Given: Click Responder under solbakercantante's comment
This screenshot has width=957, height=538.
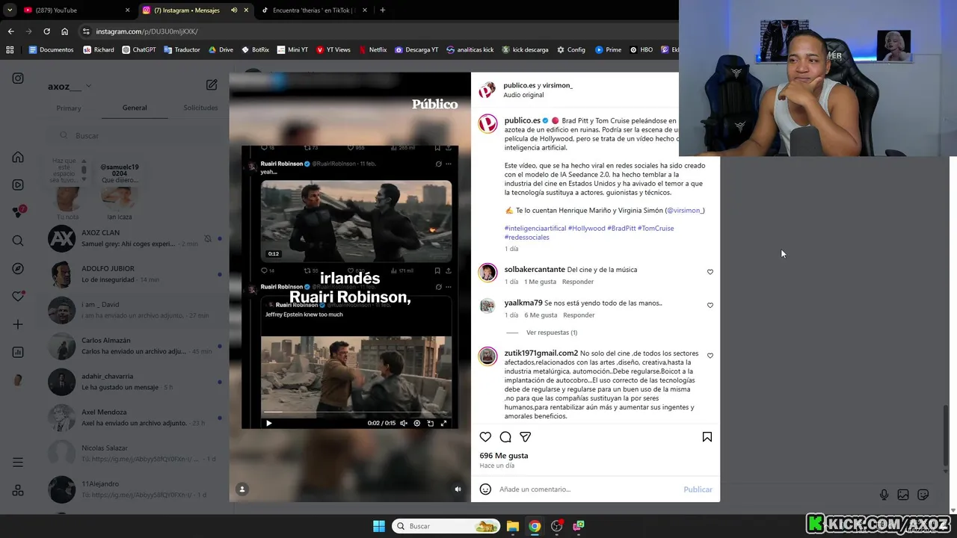Looking at the screenshot, I should tap(578, 282).
